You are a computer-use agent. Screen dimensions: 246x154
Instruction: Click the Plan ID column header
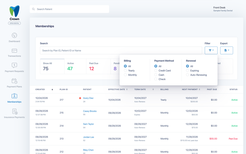tap(64, 89)
